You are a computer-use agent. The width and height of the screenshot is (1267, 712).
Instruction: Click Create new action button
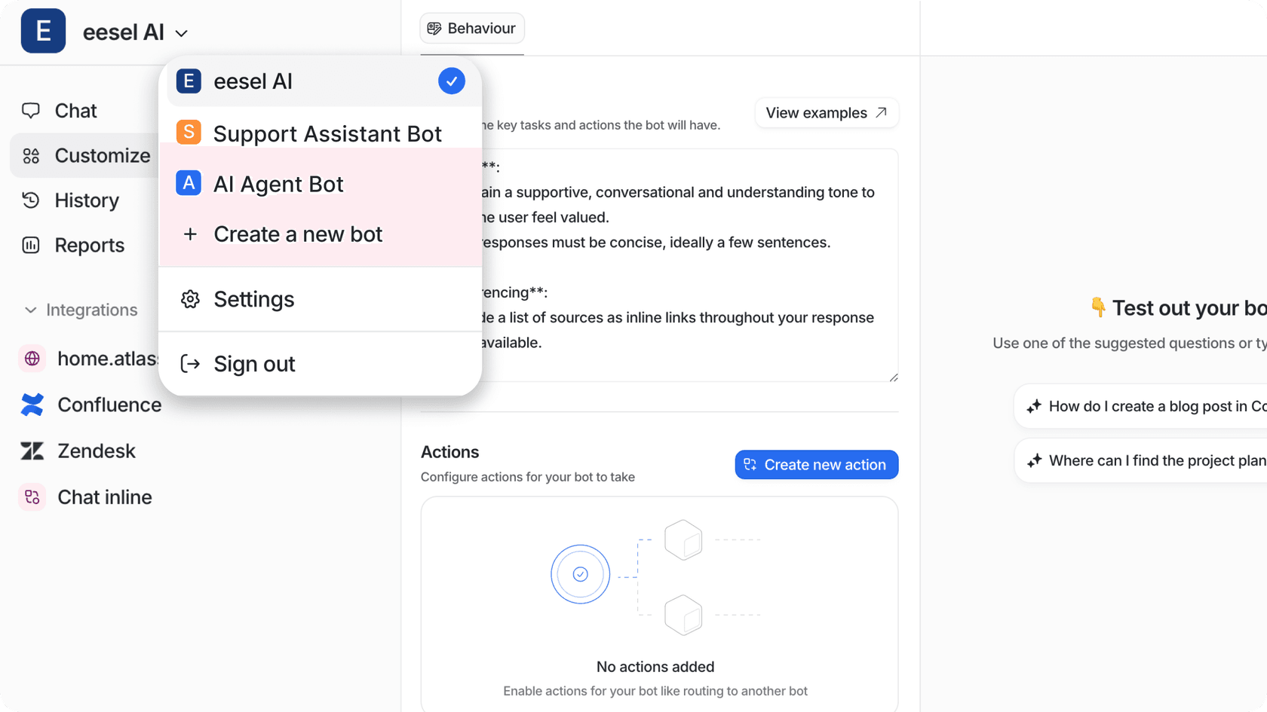click(x=817, y=465)
